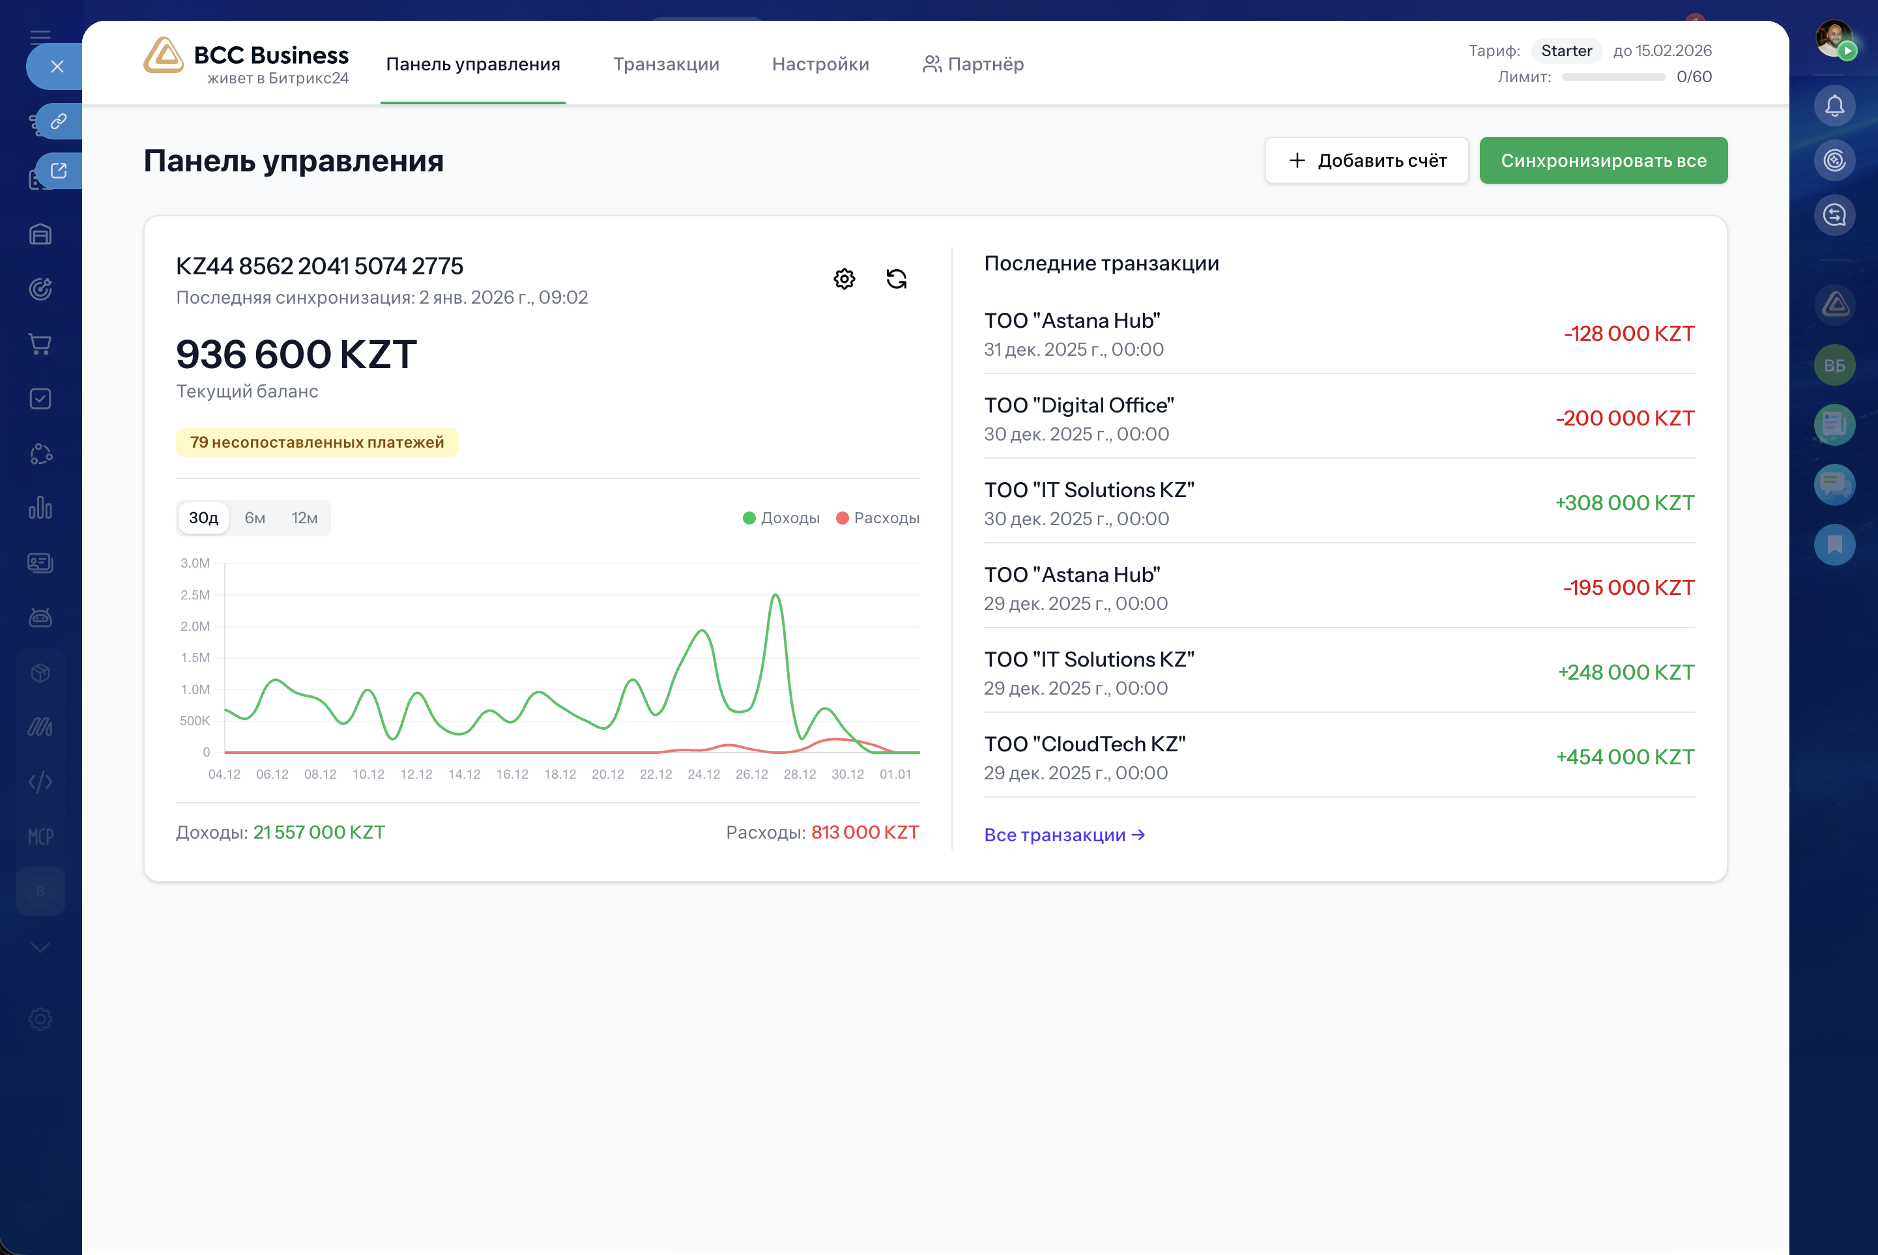
Task: Click the limit progress bar
Action: [x=1613, y=77]
